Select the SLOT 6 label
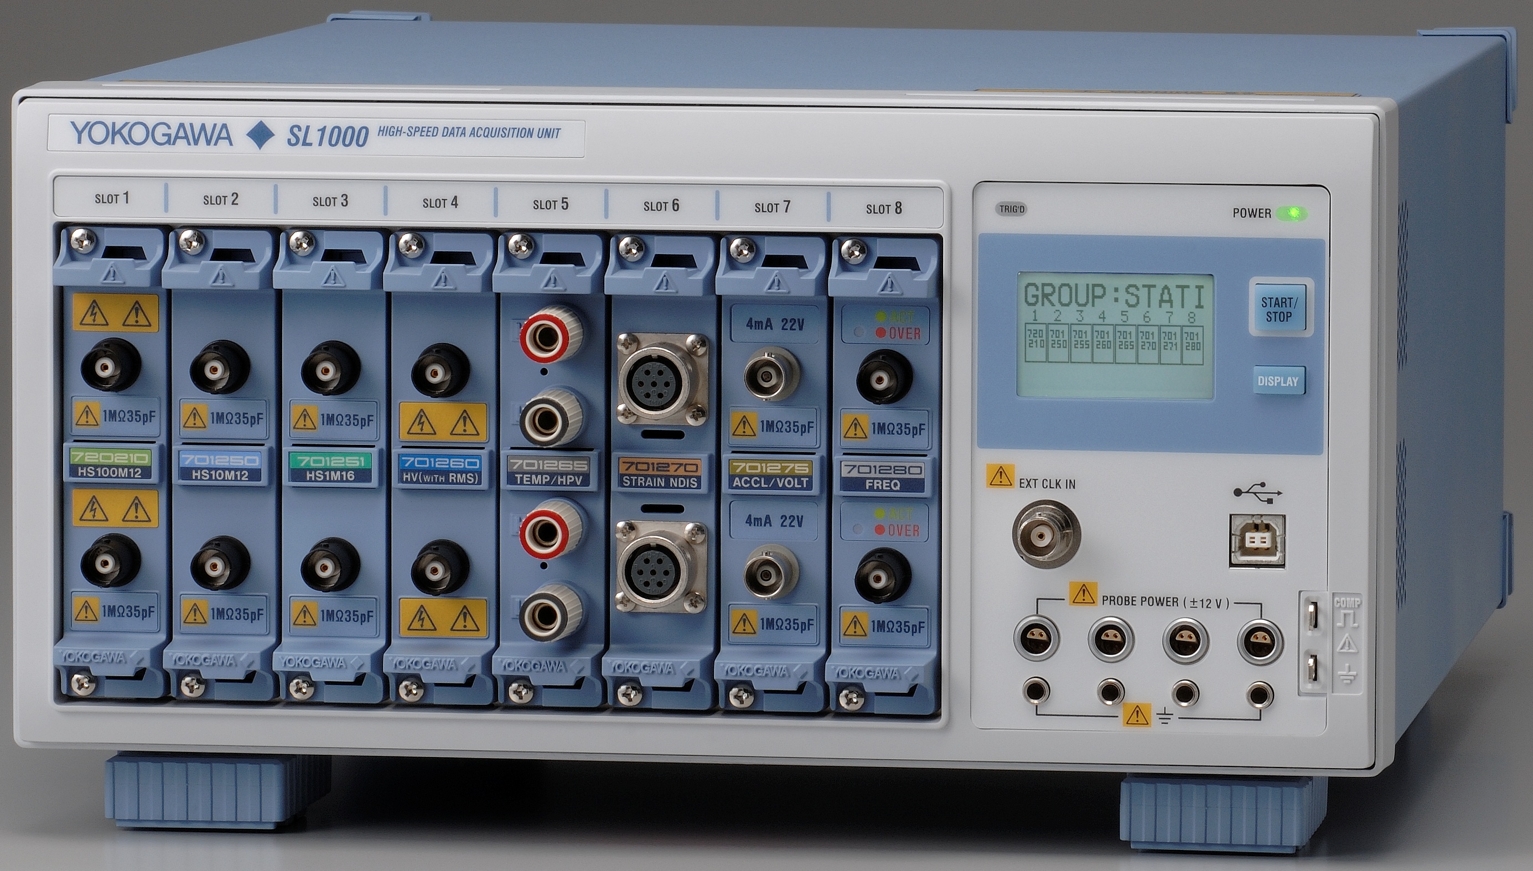This screenshot has height=871, width=1533. pos(661,206)
